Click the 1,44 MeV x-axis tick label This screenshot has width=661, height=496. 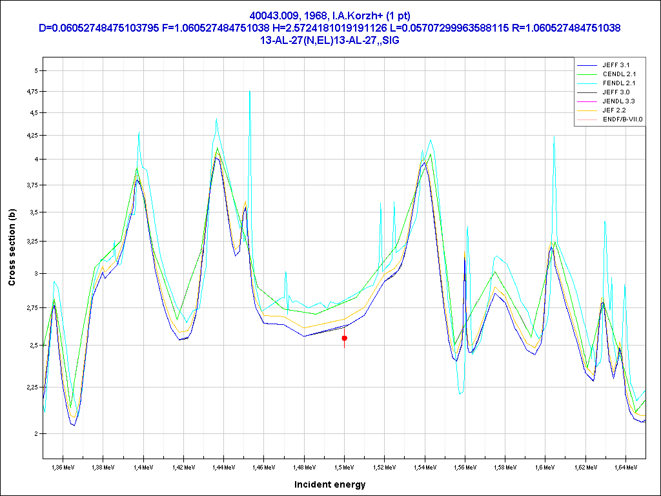pos(223,466)
